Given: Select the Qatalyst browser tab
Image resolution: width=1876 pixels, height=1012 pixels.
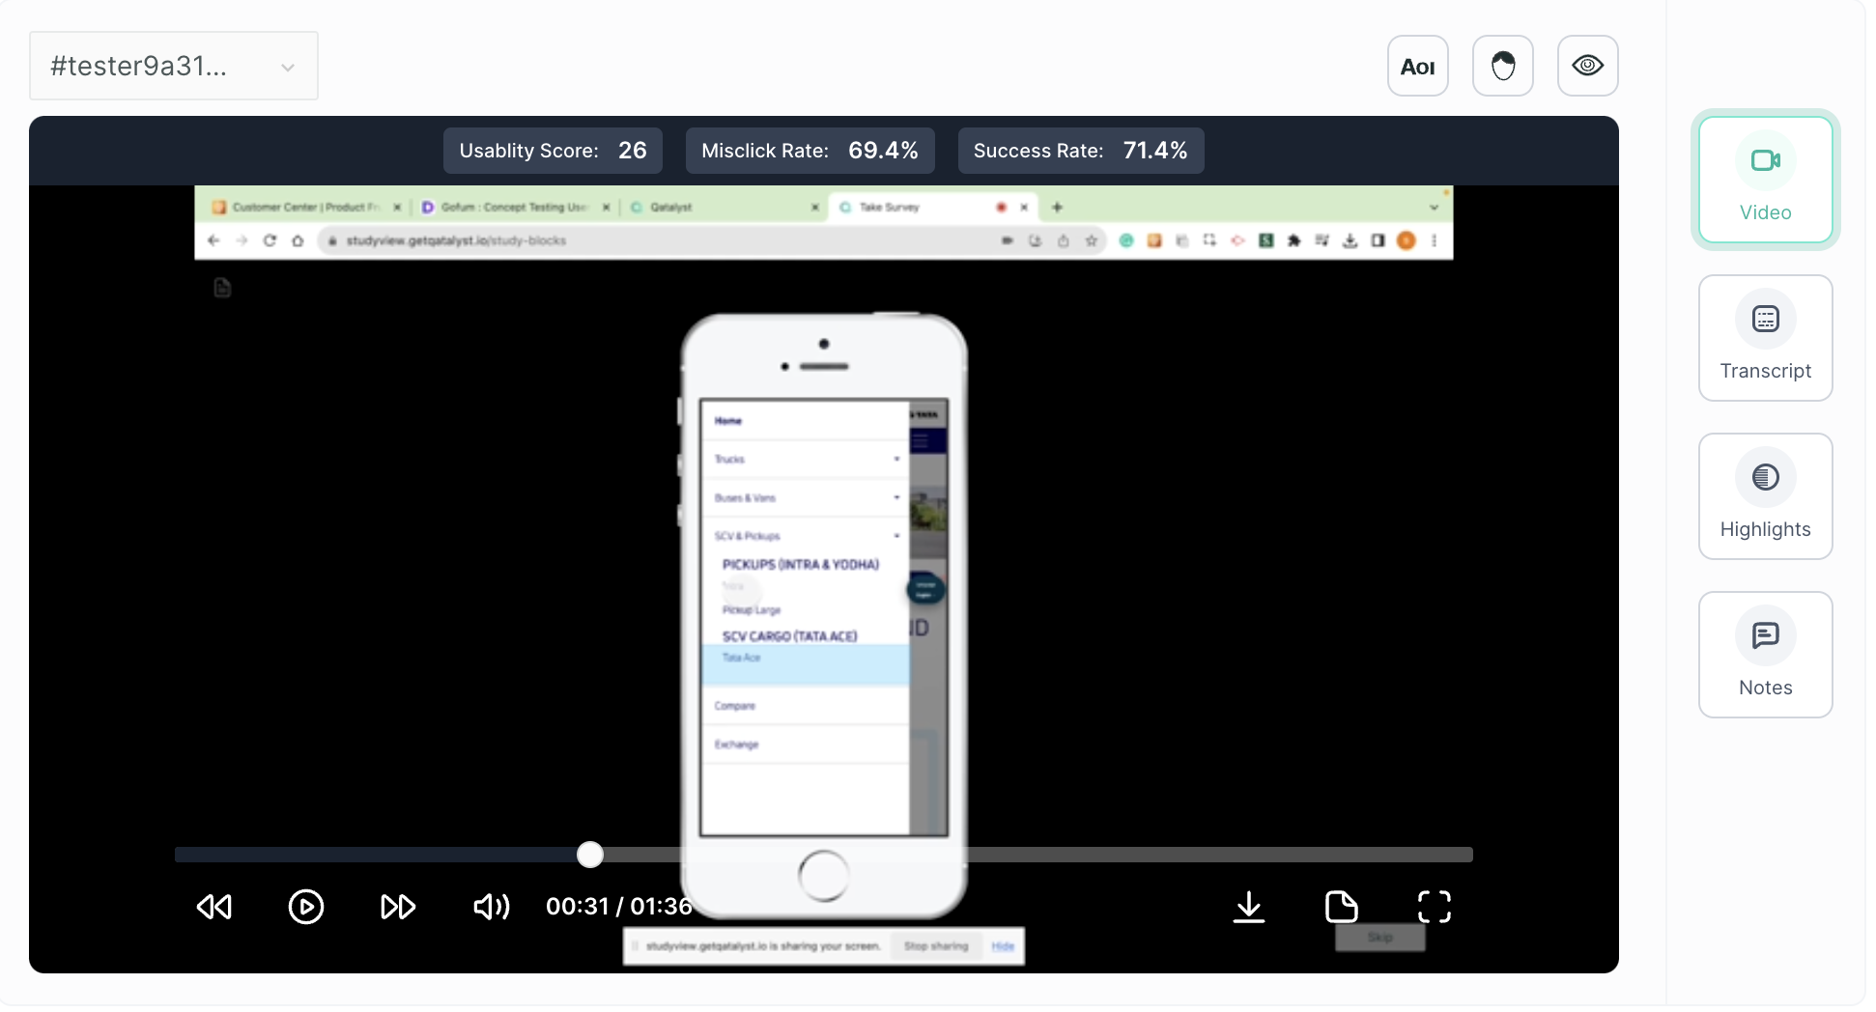Looking at the screenshot, I should point(725,207).
